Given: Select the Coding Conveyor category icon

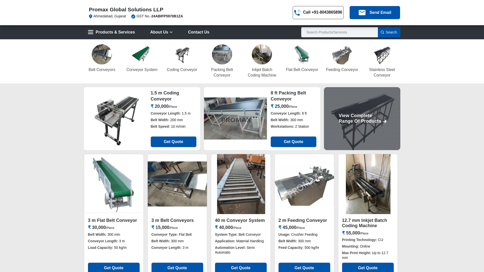Looking at the screenshot, I should tap(182, 54).
